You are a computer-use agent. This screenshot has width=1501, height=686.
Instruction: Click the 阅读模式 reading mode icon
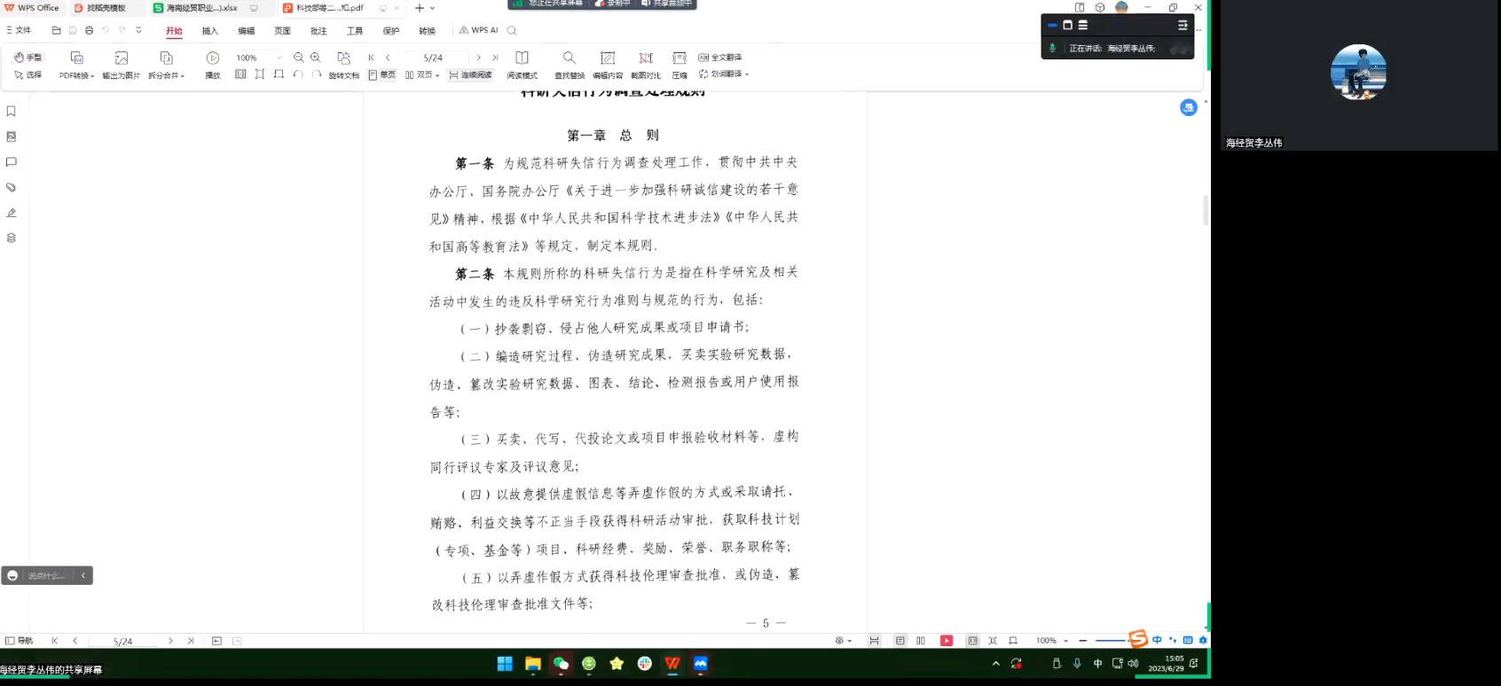522,58
